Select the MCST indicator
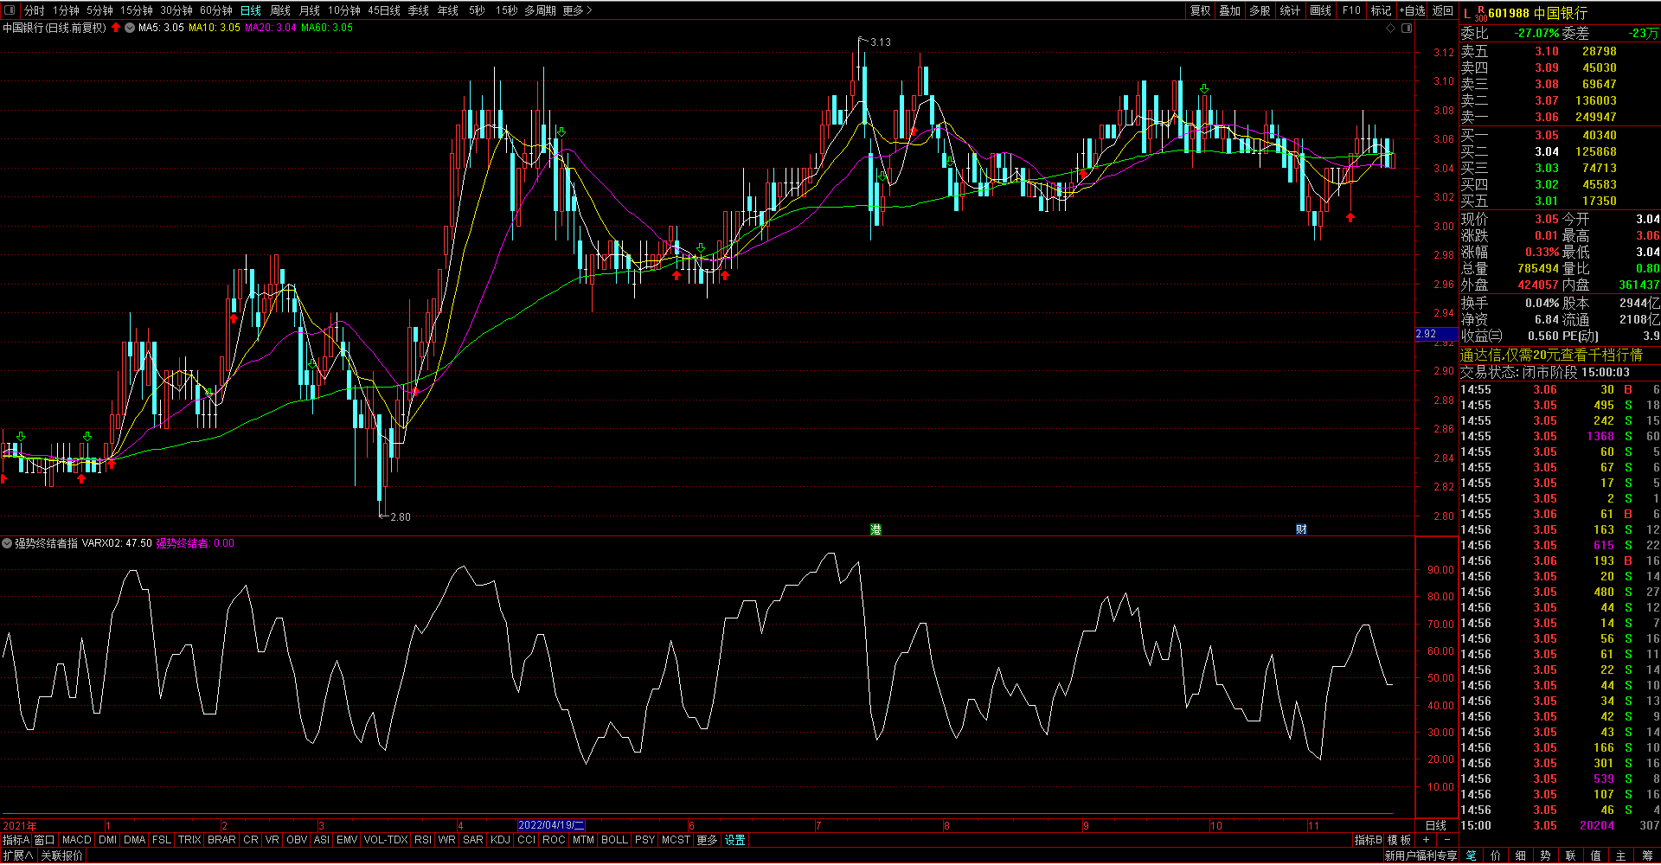1661x865 pixels. (x=676, y=840)
